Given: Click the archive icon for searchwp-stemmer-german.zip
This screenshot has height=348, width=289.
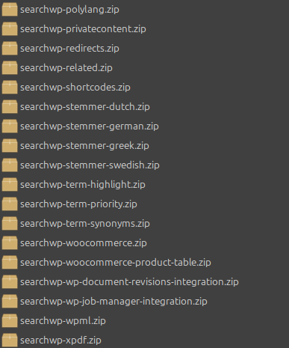Looking at the screenshot, I should click(10, 126).
